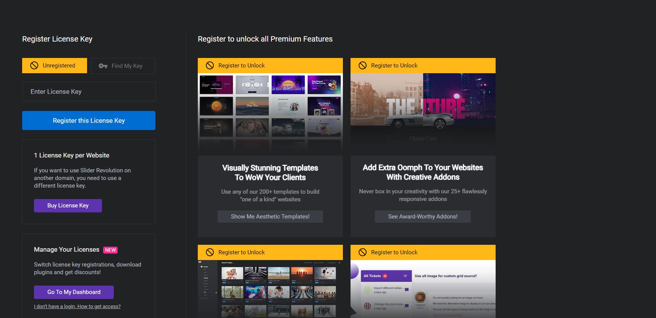Click the prohibited icon beside Unregistered

click(34, 66)
